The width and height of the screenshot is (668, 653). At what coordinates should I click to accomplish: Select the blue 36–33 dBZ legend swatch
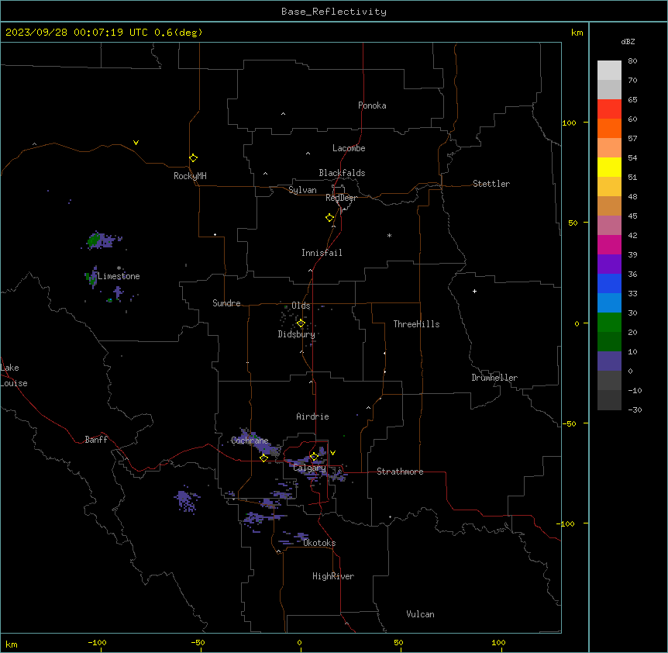pyautogui.click(x=609, y=283)
